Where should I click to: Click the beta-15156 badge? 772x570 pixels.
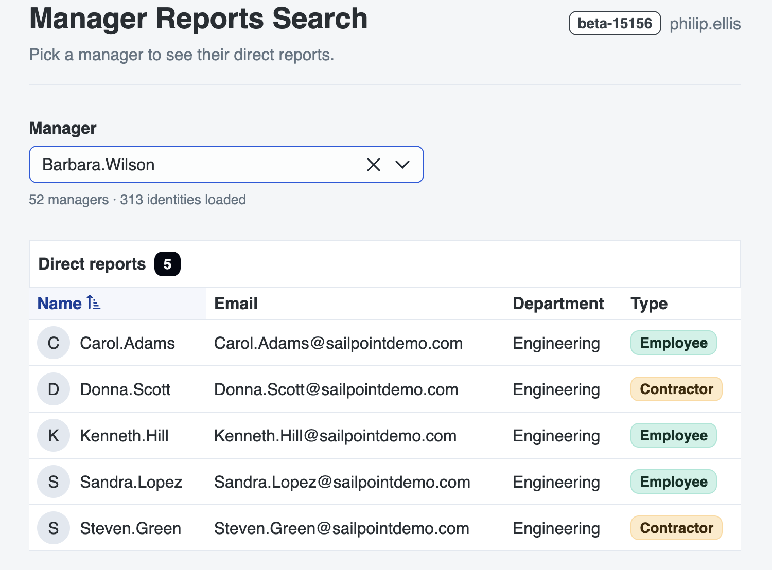615,23
